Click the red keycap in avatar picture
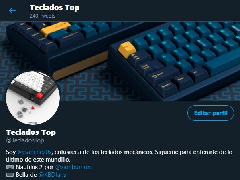 tap(39, 96)
